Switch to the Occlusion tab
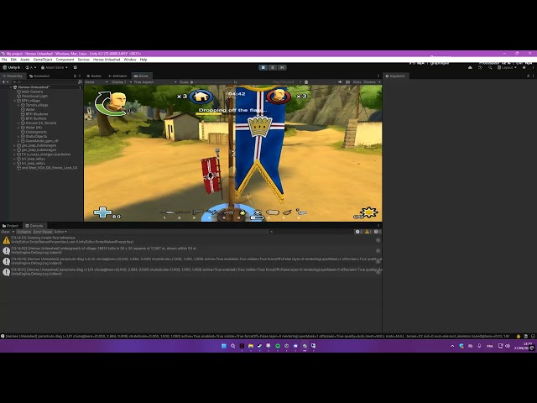This screenshot has width=537, height=403. [39, 76]
